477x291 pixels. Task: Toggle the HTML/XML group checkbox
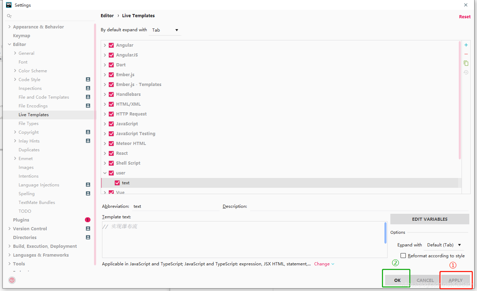[x=111, y=104]
